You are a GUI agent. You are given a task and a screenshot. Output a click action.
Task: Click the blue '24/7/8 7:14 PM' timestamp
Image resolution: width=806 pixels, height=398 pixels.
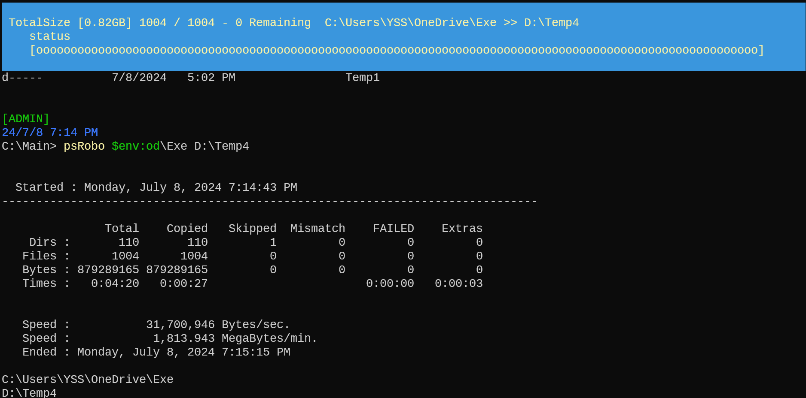(x=50, y=133)
